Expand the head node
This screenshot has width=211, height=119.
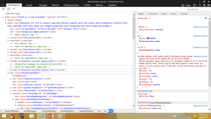point(6,20)
